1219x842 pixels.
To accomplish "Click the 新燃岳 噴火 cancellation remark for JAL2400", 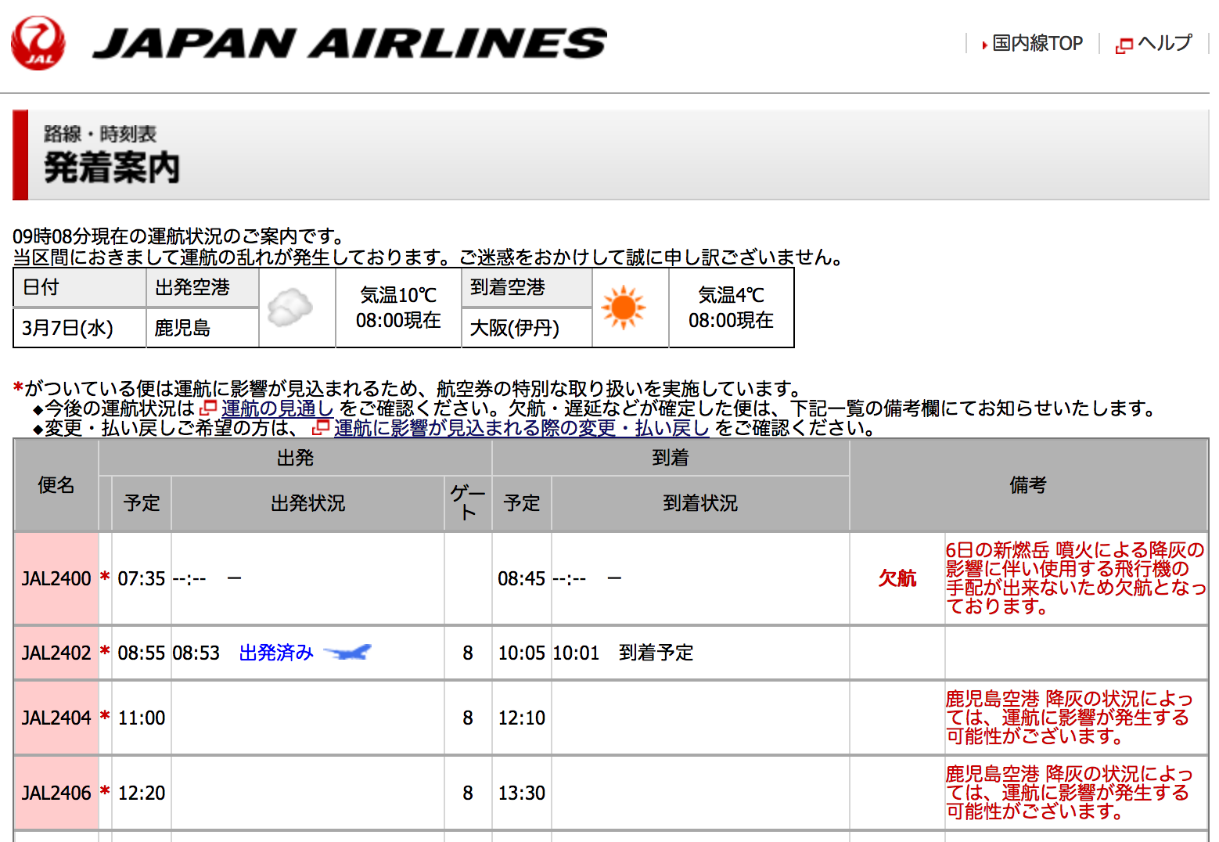I will [x=1076, y=578].
